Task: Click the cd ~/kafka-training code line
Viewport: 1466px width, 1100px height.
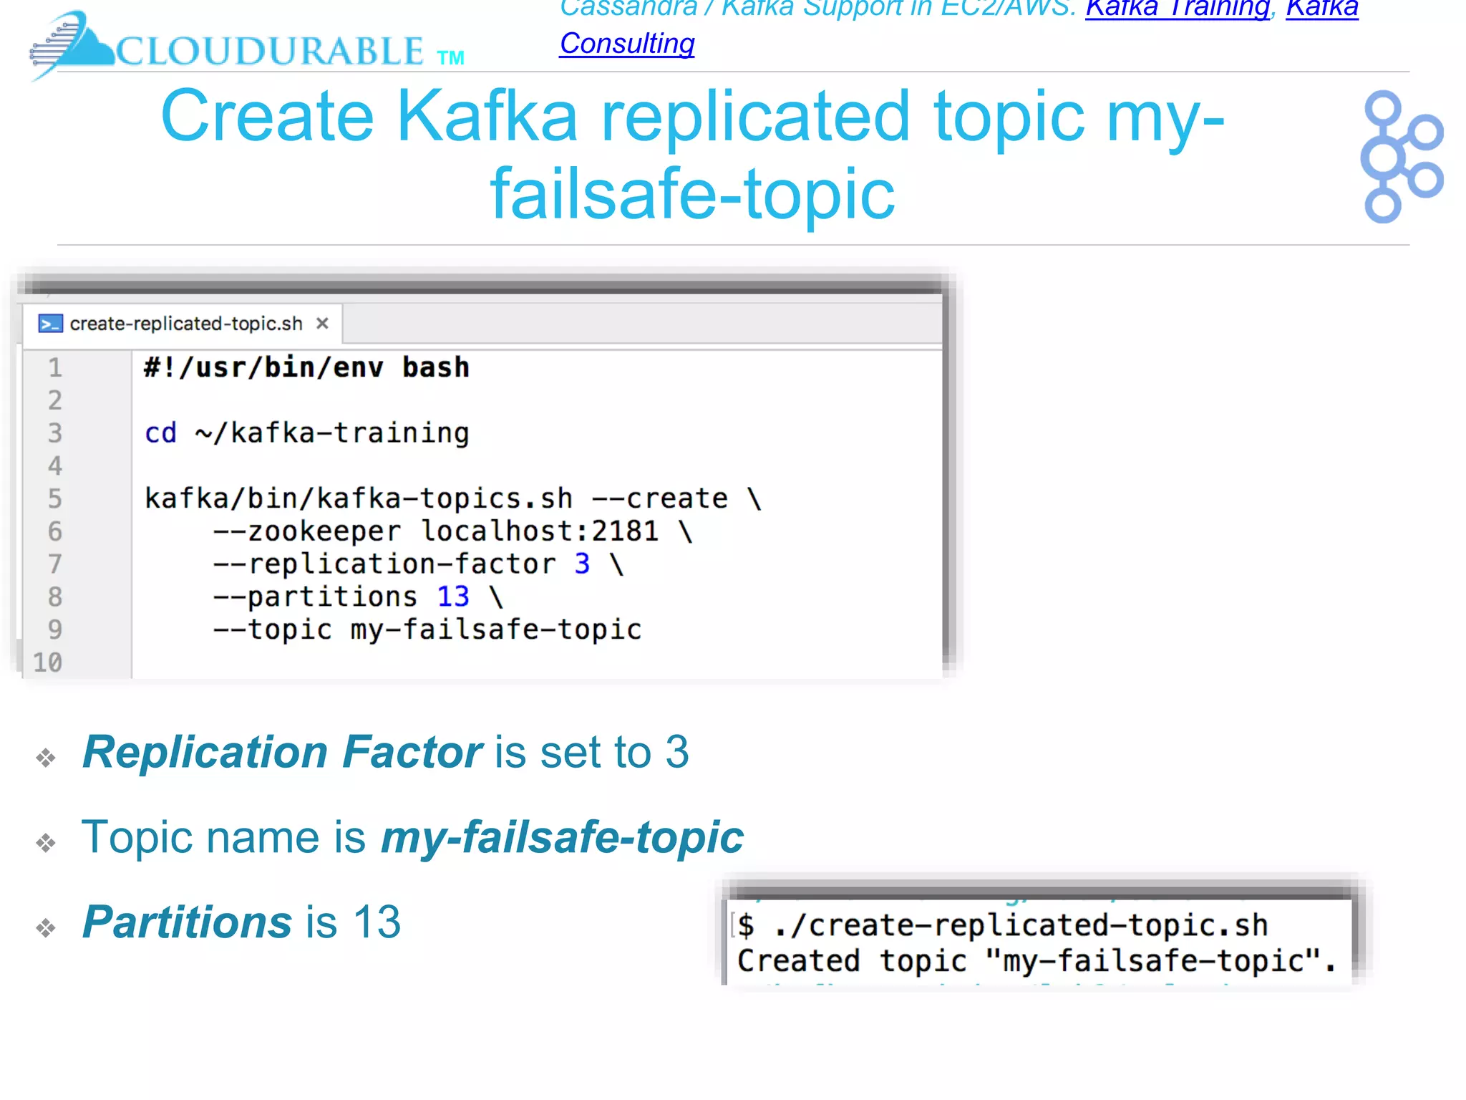Action: [306, 433]
